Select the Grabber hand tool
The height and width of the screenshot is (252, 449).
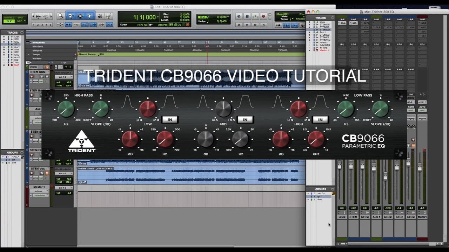point(89,16)
